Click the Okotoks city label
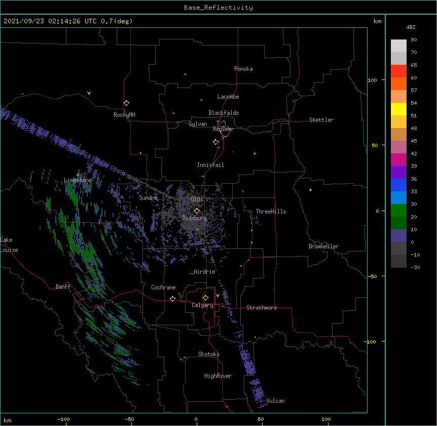Image resolution: width=437 pixels, height=426 pixels. click(209, 354)
